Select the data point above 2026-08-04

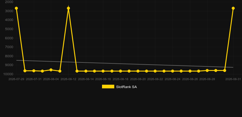click(51, 70)
